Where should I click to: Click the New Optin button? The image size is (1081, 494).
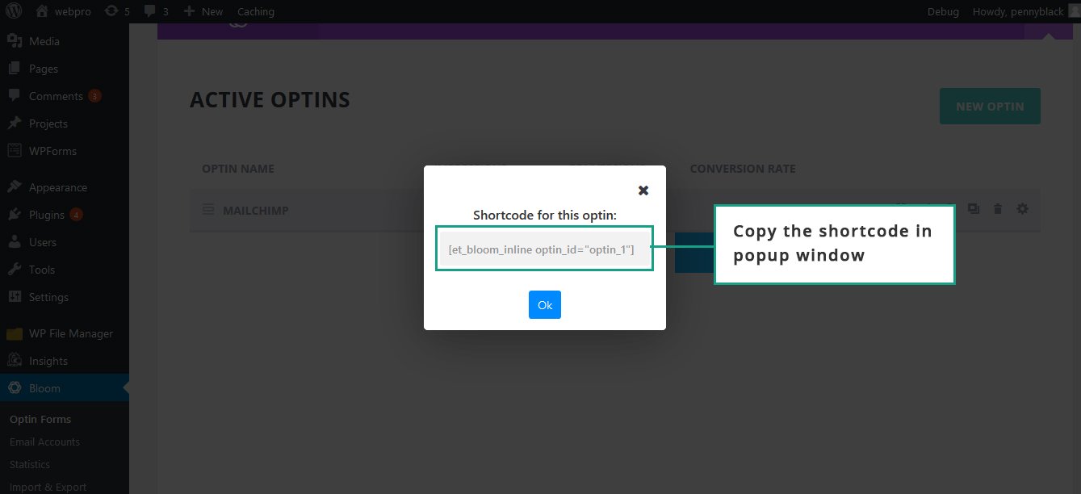(x=990, y=107)
